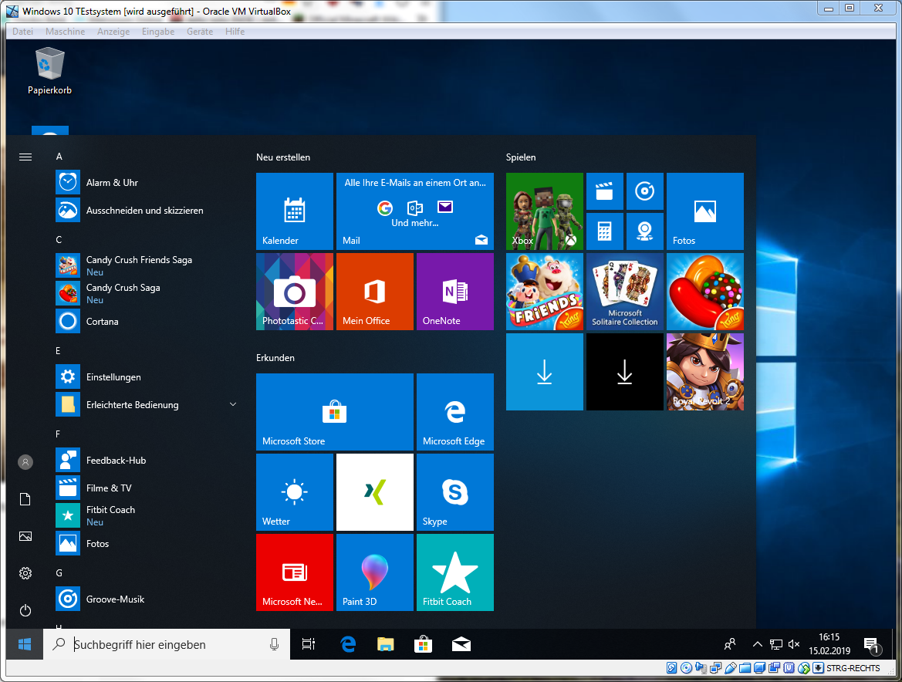
Task: Click the Suchbegriff hier eingeben search box
Action: [166, 644]
